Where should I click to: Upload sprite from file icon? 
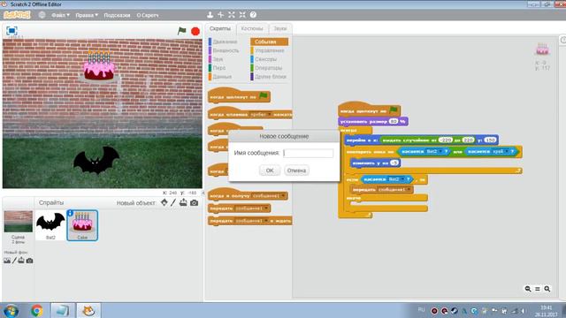(x=183, y=202)
